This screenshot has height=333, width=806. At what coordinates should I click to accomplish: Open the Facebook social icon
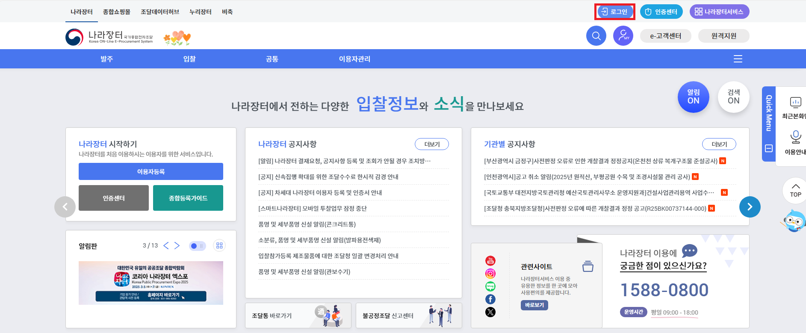[x=490, y=299]
